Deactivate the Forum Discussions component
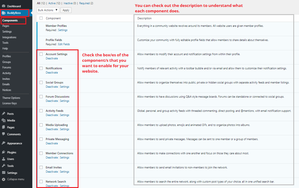The width and height of the screenshot is (299, 188). click(x=52, y=101)
